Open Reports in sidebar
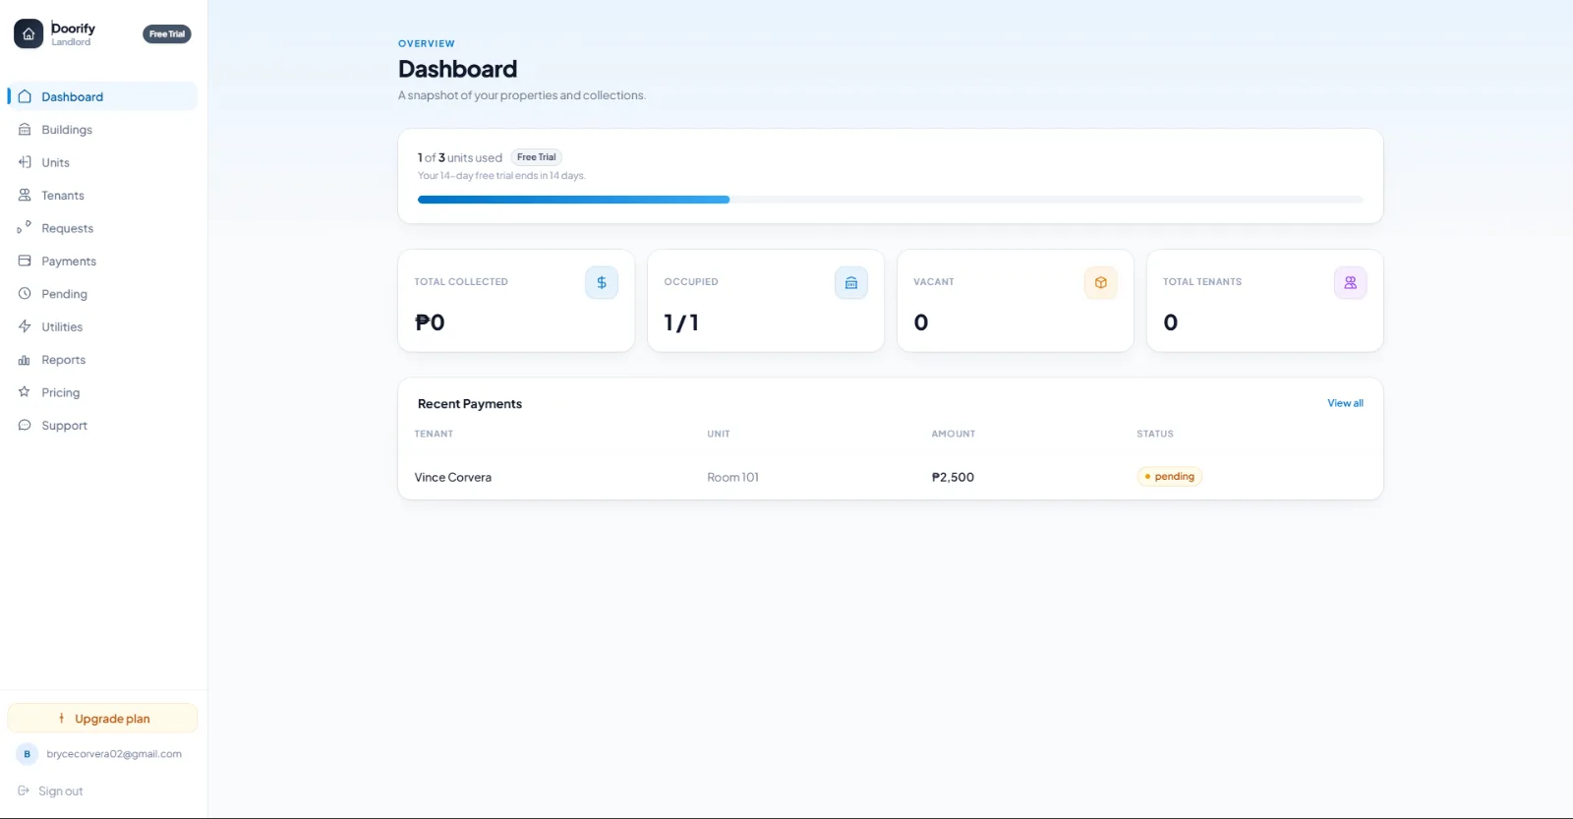Screen dimensions: 1573x819 tap(102, 360)
